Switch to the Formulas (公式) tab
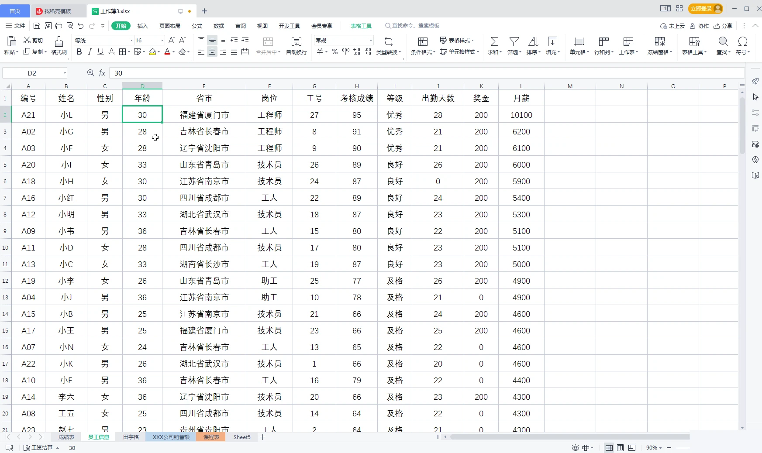Screen dimensions: 762x453 coord(197,26)
